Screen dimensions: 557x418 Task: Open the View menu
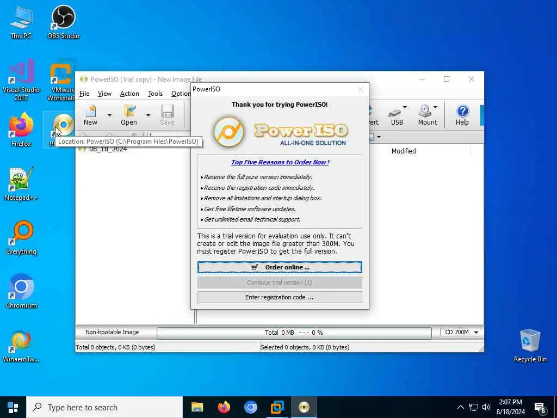[x=104, y=94]
